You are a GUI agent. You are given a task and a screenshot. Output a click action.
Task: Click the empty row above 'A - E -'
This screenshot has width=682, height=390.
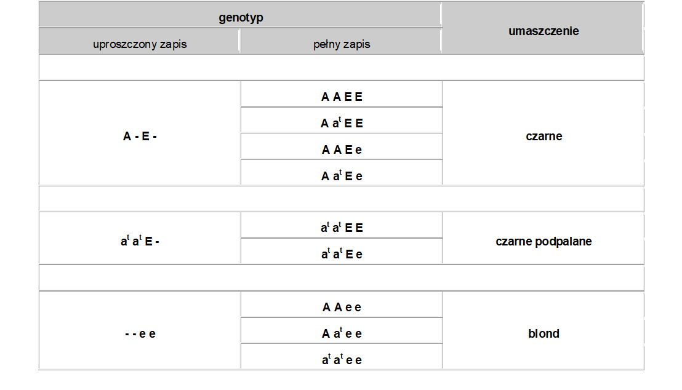click(x=342, y=68)
